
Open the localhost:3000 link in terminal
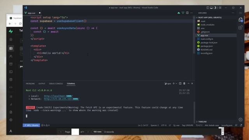(58, 96)
